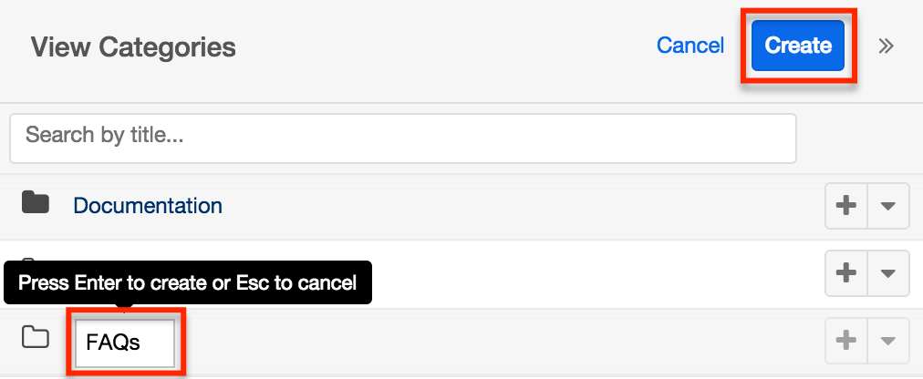Click the Create button

coord(798,46)
